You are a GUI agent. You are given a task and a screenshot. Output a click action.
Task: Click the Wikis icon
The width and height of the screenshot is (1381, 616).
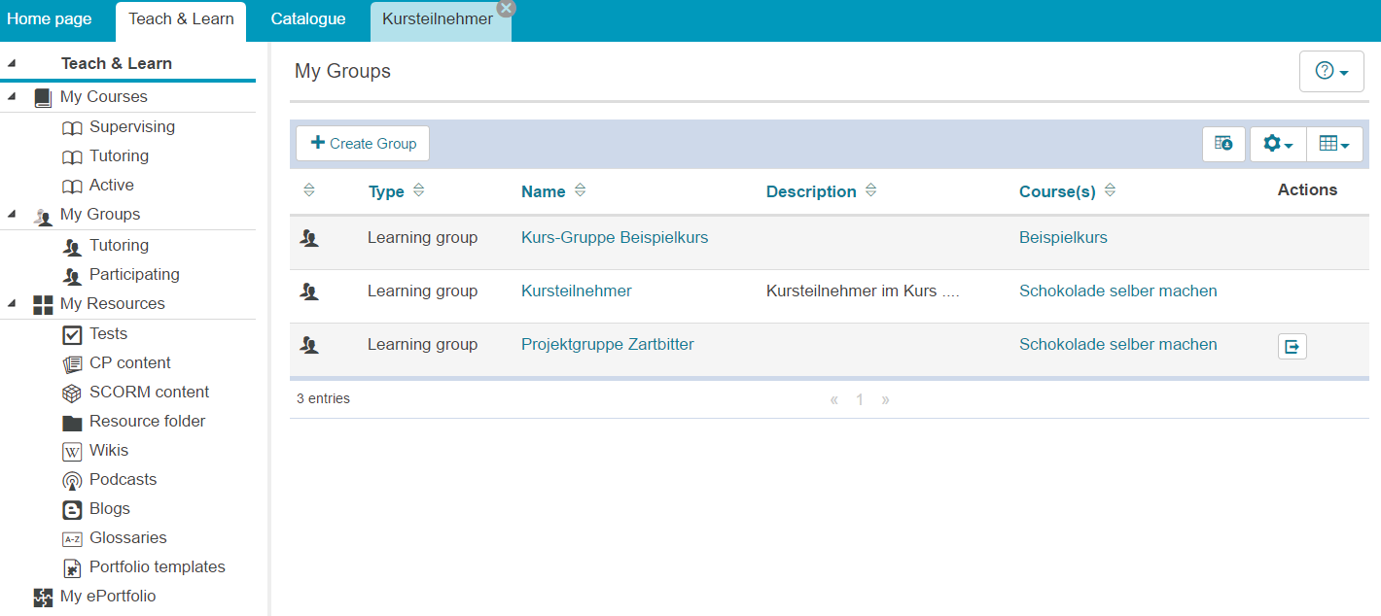click(x=71, y=450)
